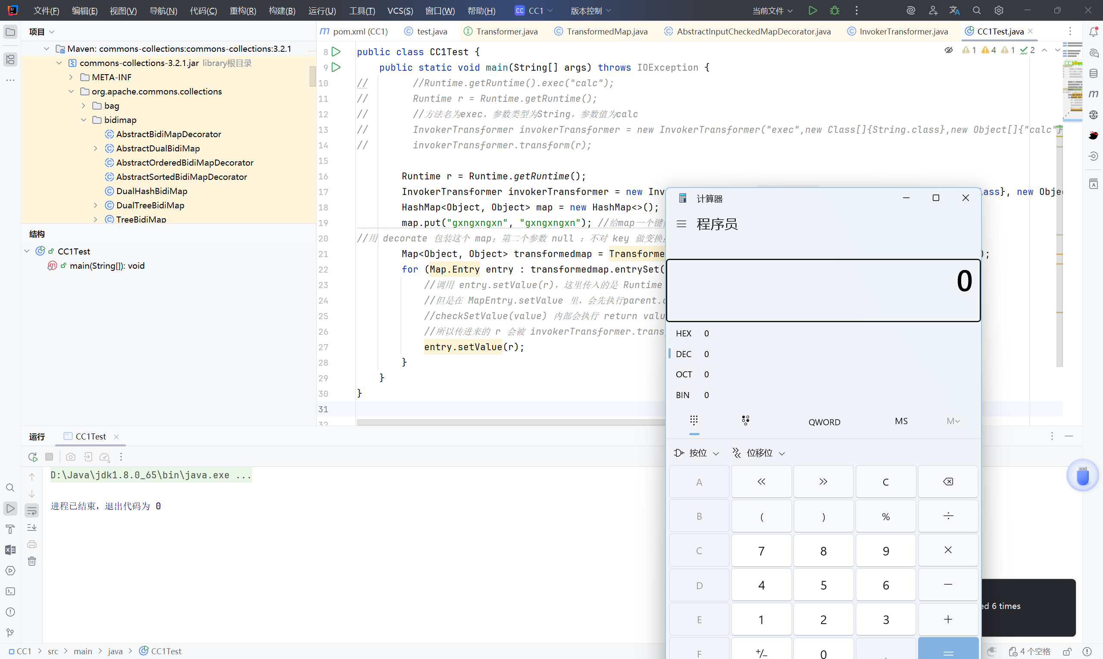1103x659 pixels.
Task: Click the soft-wrap icon in run console
Action: click(x=32, y=511)
